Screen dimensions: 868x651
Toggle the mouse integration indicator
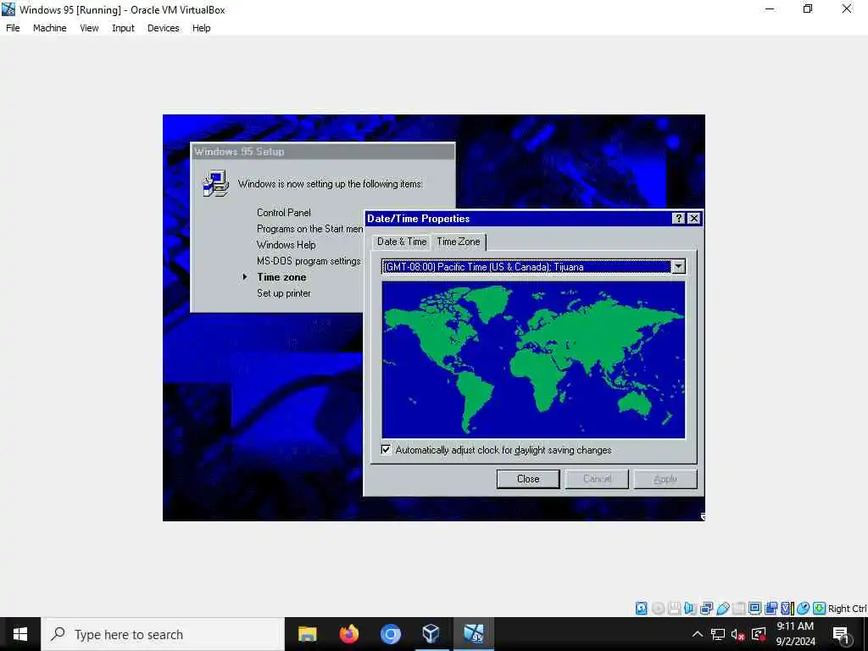tap(804, 609)
